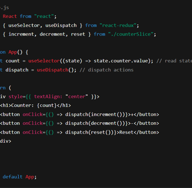Viewport: 192px width, 188px height.
Task: Click reset in counterSlice import braces
Action: 78,34
